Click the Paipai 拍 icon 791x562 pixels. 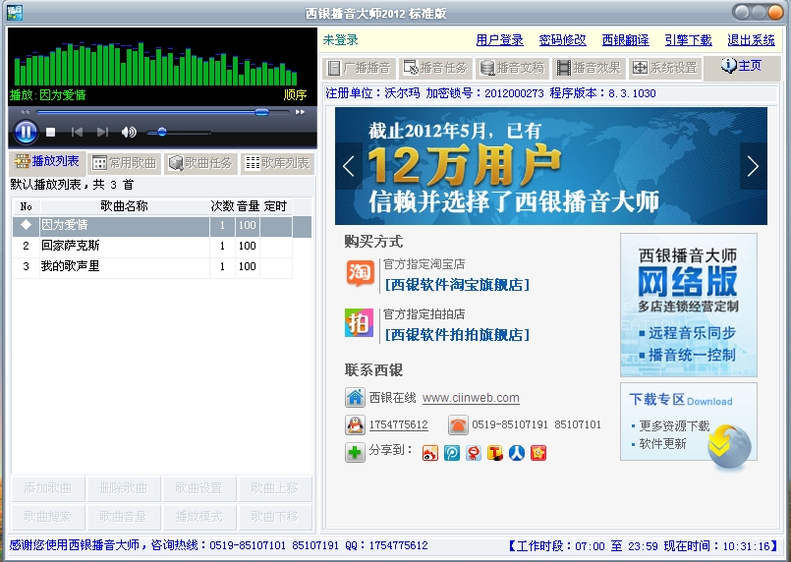click(x=360, y=323)
